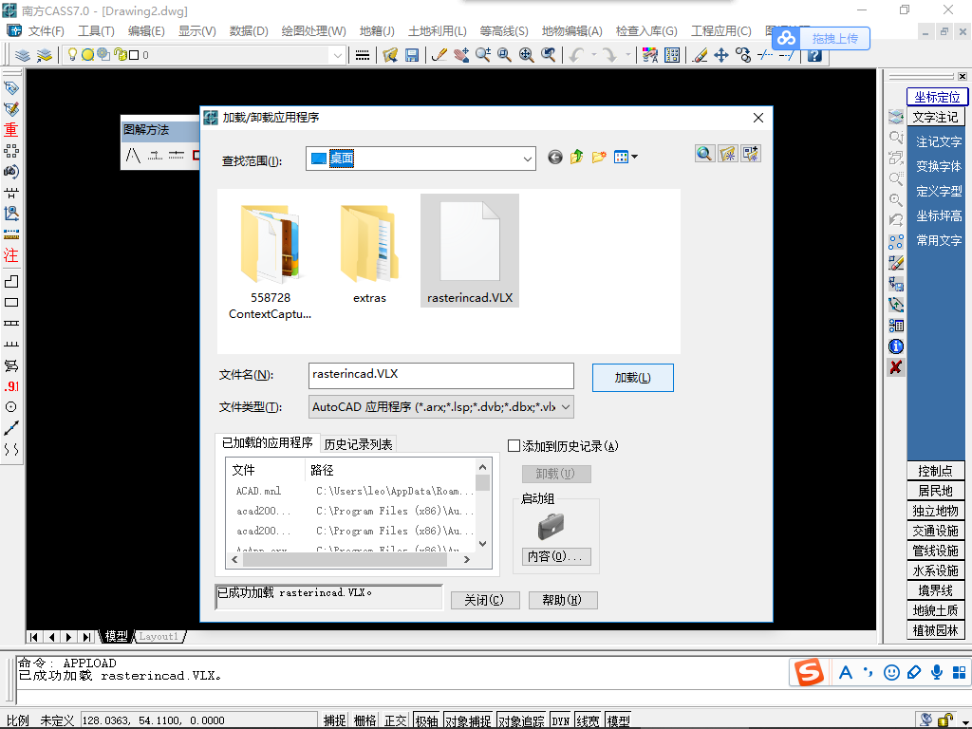Screen dimensions: 972x729
Task: Click the undo arrow icon
Action: coord(576,55)
